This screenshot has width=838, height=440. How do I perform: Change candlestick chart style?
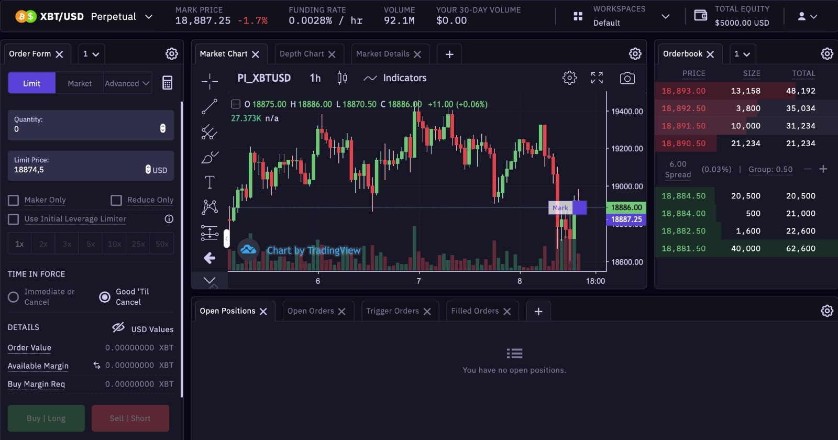[342, 78]
